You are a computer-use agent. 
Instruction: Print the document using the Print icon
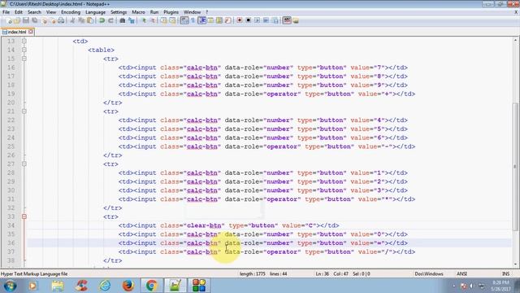(61, 20)
